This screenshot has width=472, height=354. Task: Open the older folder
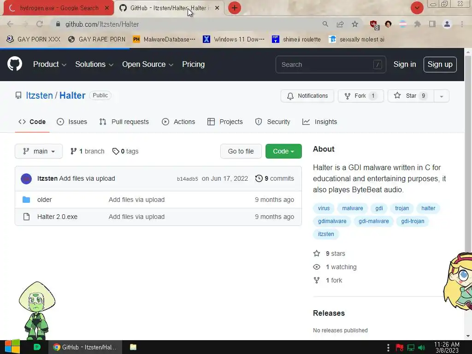click(45, 200)
